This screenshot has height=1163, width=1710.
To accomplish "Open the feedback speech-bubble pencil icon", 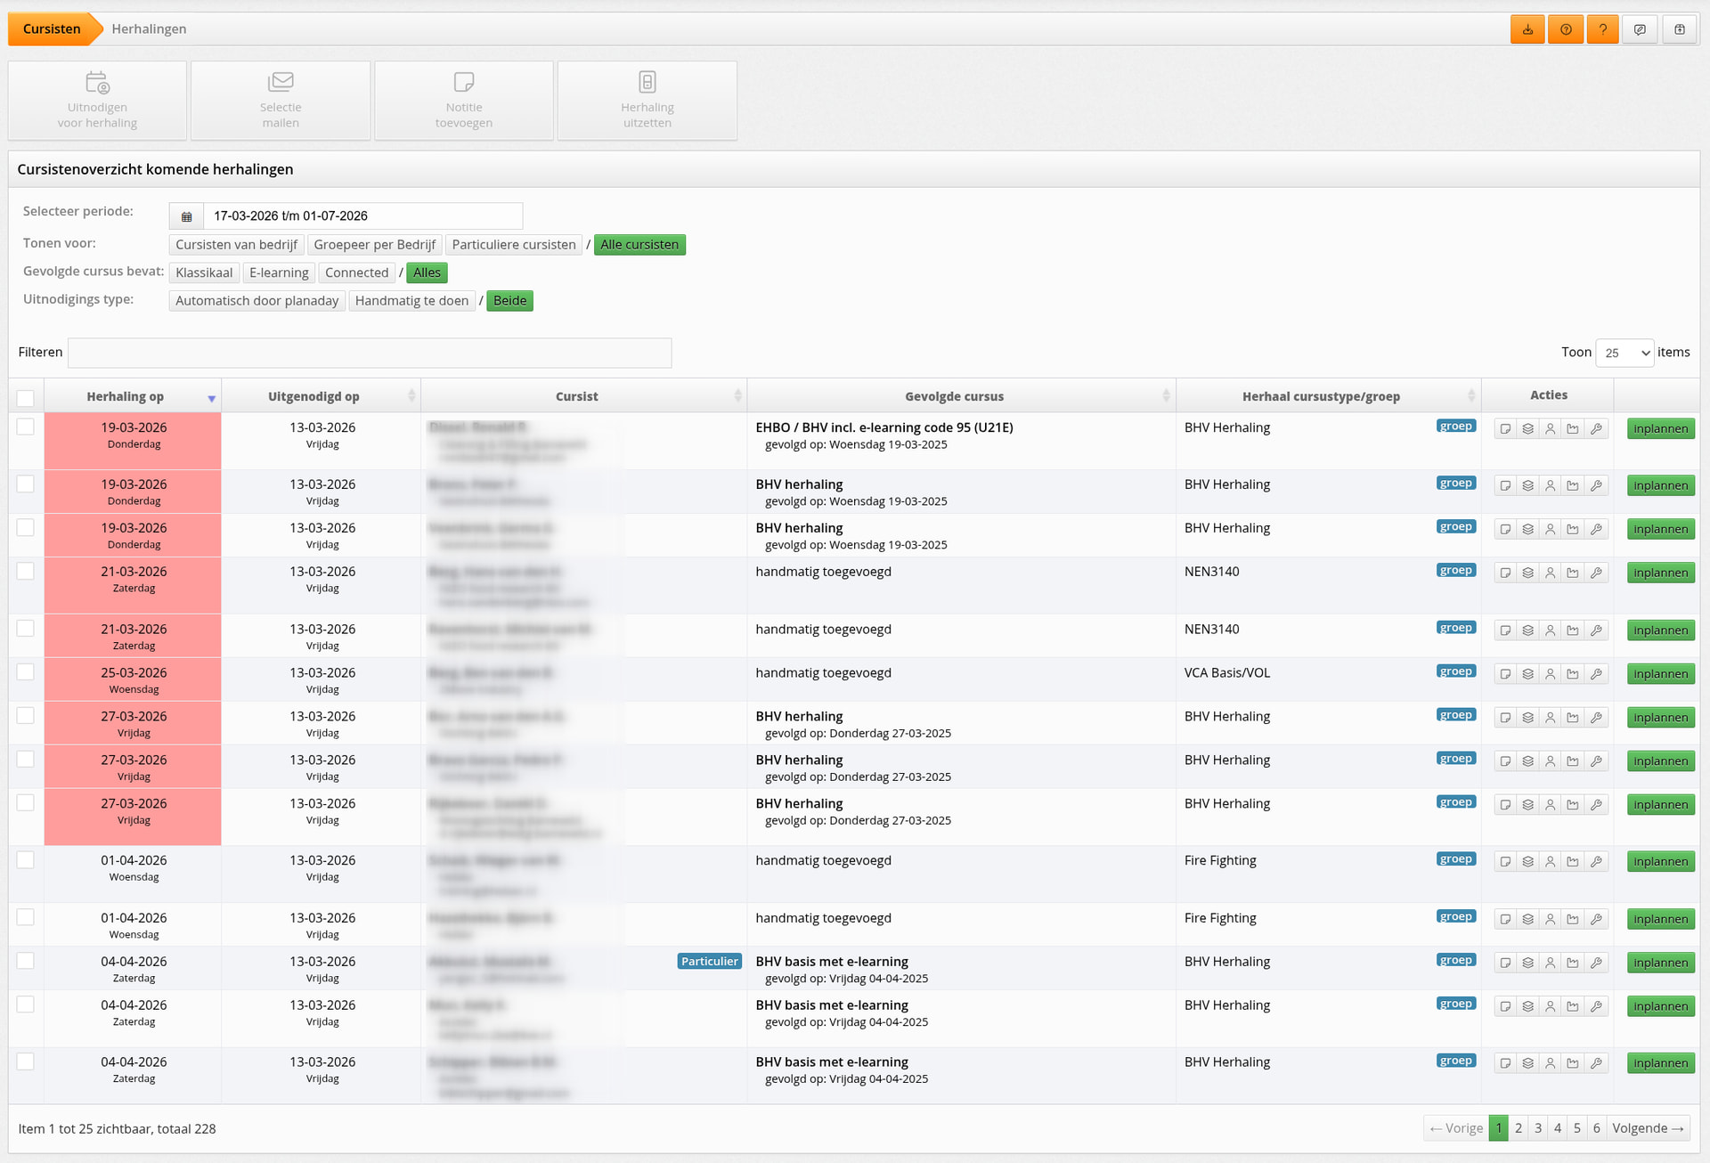I will point(1640,29).
